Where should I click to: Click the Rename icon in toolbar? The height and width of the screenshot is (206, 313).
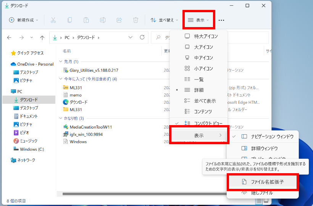click(x=103, y=20)
